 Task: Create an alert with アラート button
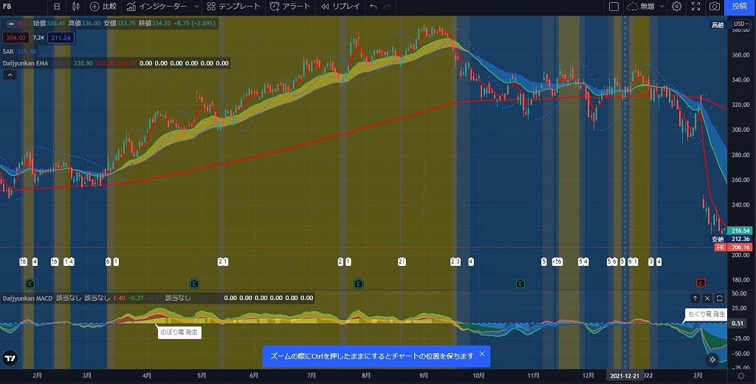(290, 6)
